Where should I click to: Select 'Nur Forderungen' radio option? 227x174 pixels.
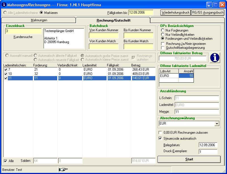pos(163,30)
